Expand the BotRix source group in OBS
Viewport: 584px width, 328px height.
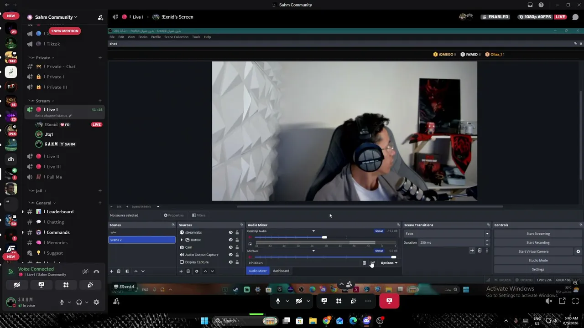click(182, 240)
